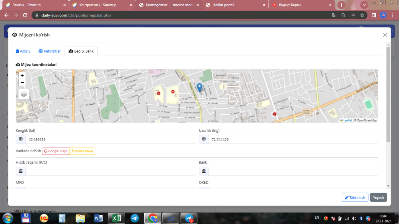Switch to the Asosiy tab
The image size is (399, 224).
23,51
